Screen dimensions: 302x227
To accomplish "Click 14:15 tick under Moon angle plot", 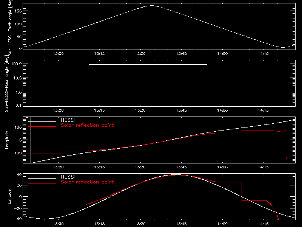I will click(x=263, y=110).
